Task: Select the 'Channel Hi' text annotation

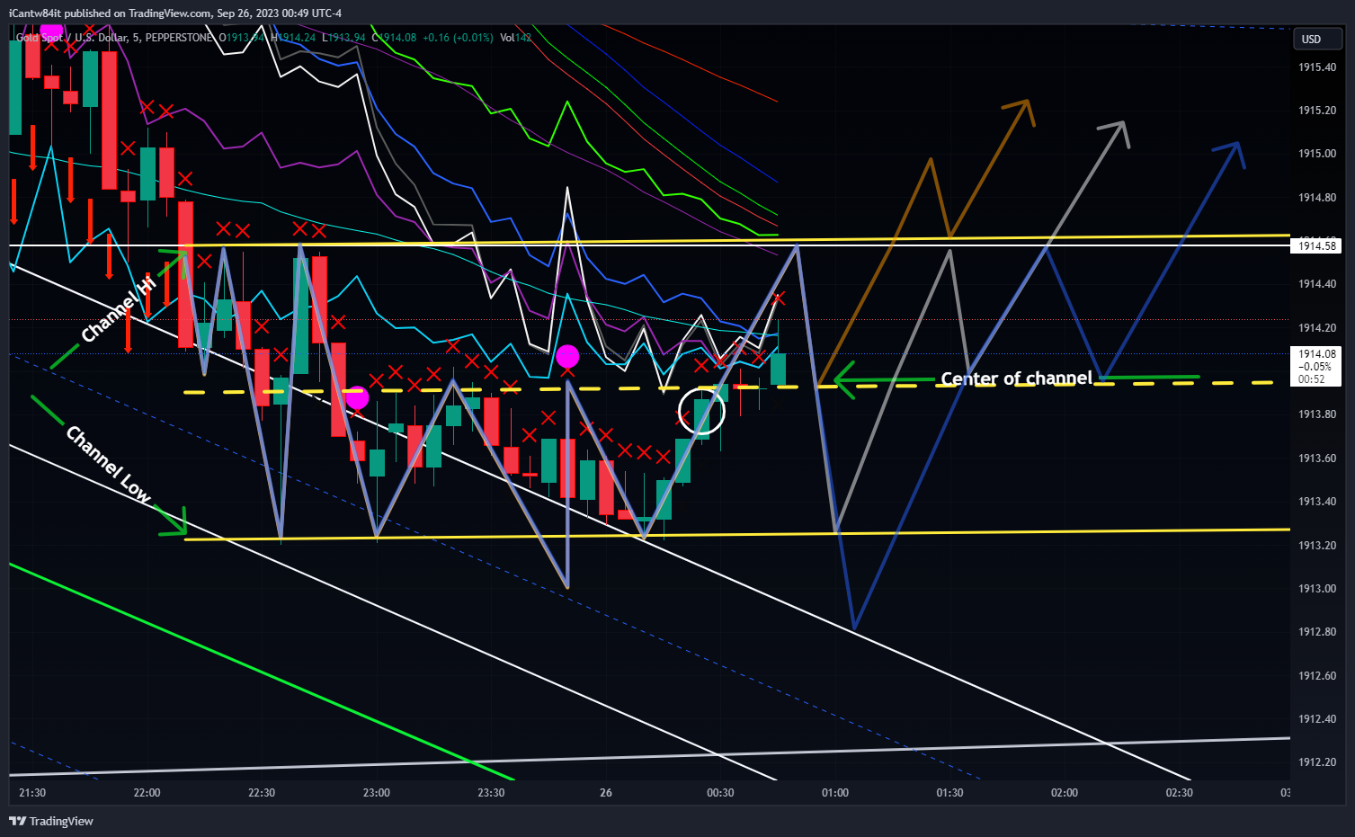Action: click(119, 310)
